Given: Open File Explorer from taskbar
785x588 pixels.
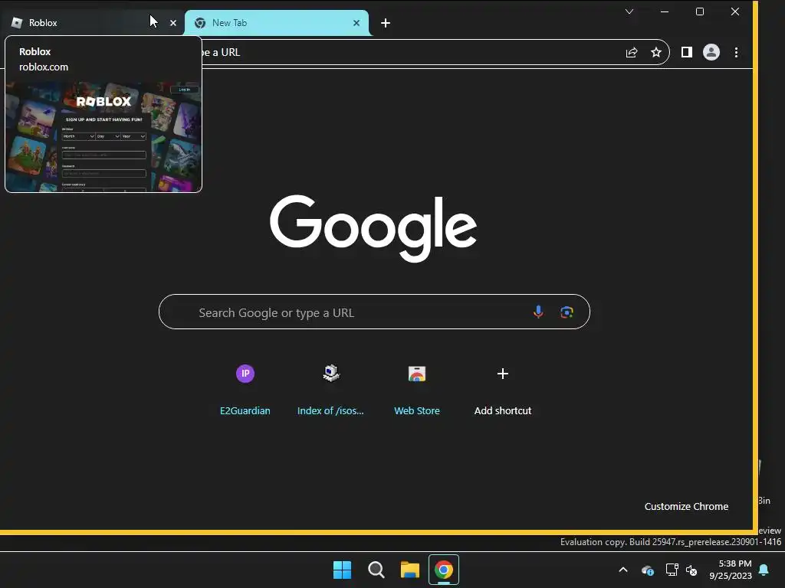Looking at the screenshot, I should (410, 570).
